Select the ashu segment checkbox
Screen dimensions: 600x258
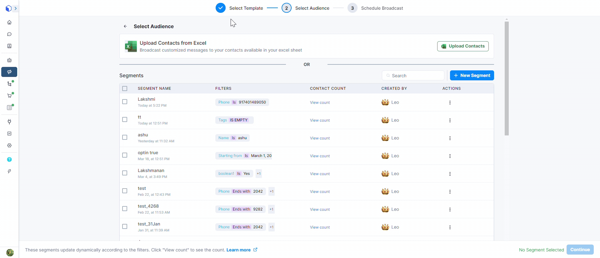(x=125, y=137)
